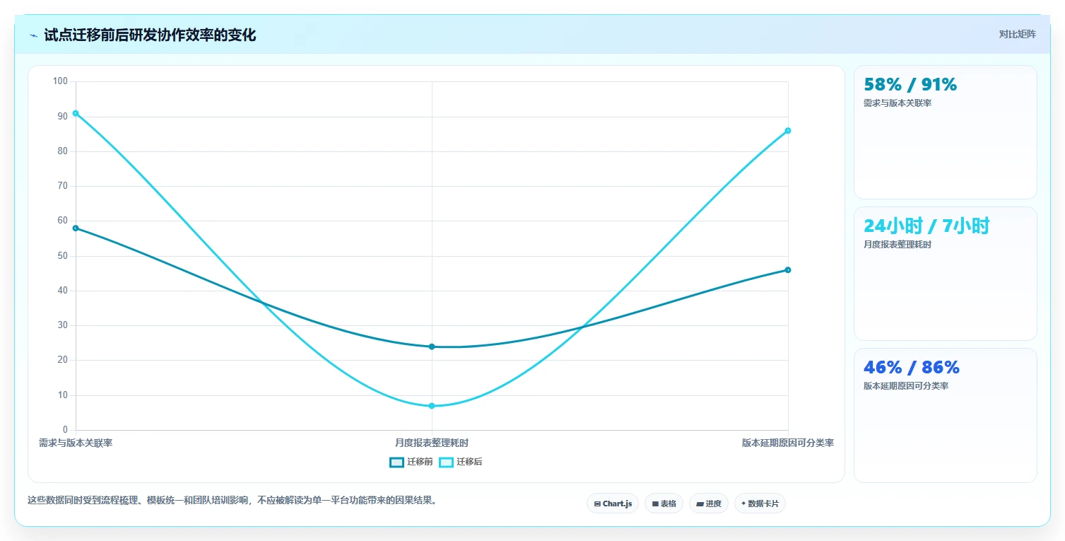Click the 迁移后 point at 需求与版本关联率 (91)
Viewport: 1065px width, 541px height.
[76, 113]
